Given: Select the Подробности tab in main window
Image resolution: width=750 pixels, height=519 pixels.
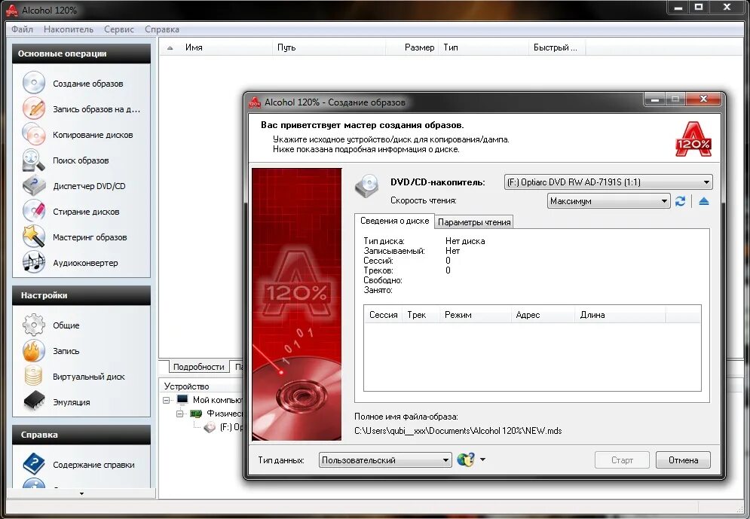Looking at the screenshot, I should point(198,367).
